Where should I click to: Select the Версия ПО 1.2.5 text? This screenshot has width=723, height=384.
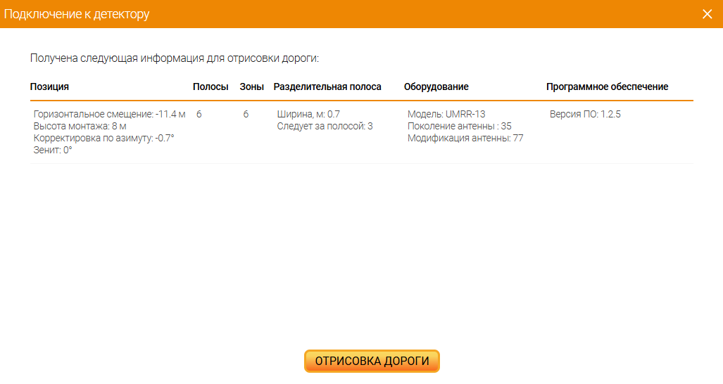[x=585, y=114]
